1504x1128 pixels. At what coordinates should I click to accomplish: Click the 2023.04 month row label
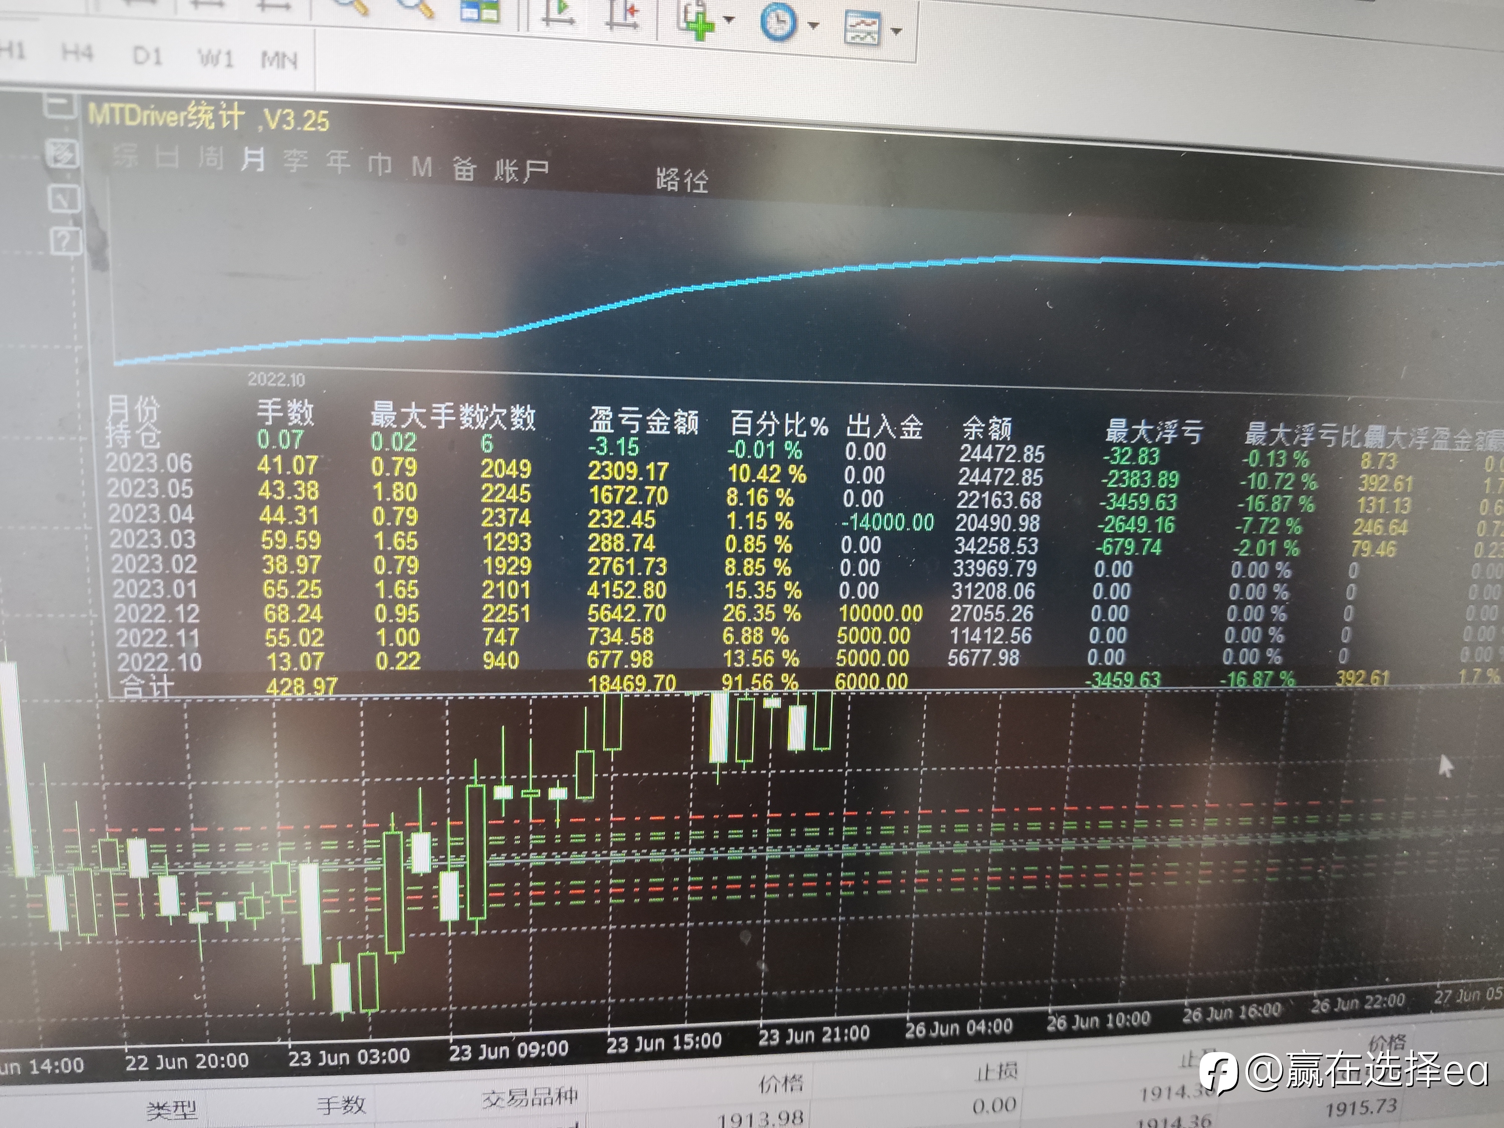coord(152,513)
